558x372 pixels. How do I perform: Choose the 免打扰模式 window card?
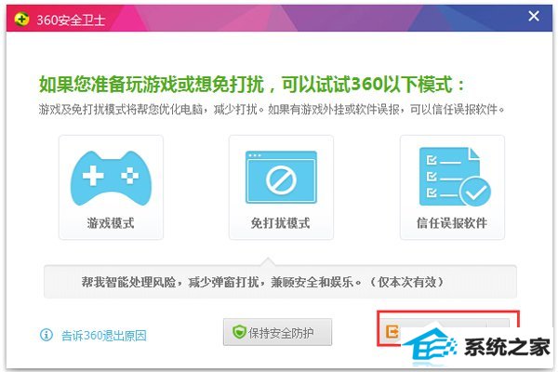point(281,187)
